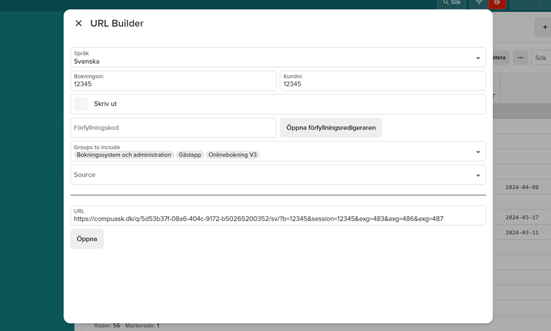Click the red printer icon

click(x=497, y=3)
